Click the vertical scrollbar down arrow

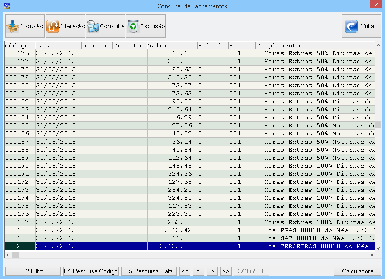point(378,248)
